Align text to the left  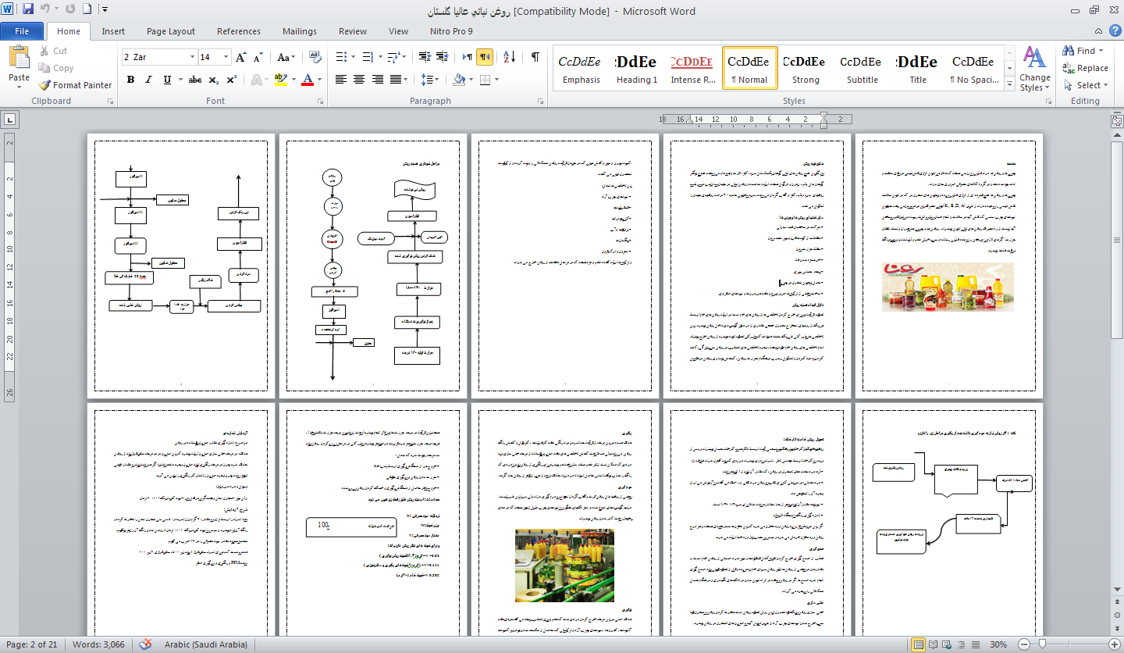[x=341, y=80]
